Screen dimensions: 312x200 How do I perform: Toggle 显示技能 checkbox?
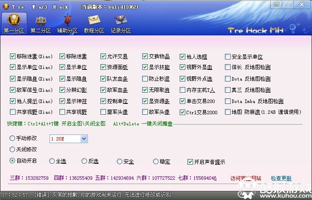click(145, 67)
